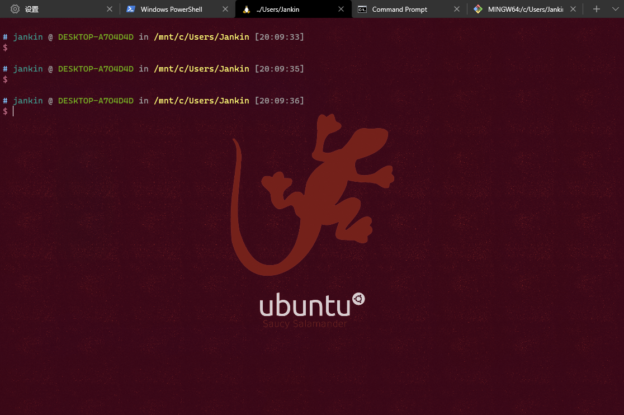Expand the new tab profile dropdown

[615, 9]
